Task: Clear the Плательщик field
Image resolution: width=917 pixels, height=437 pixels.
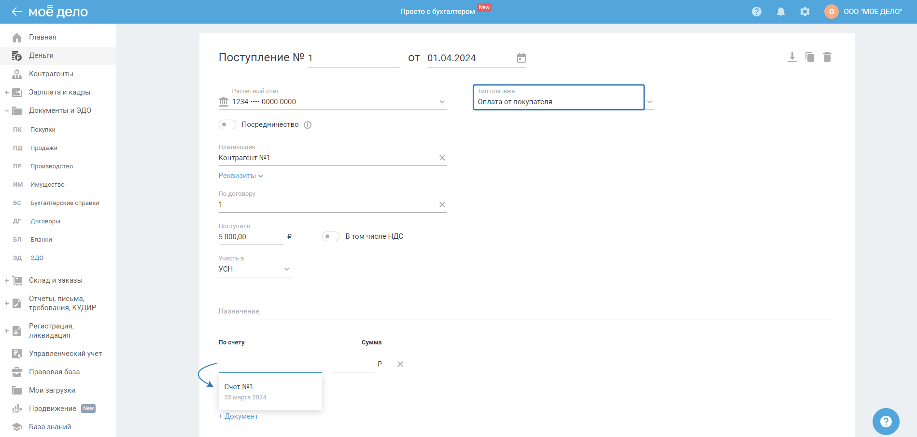Action: point(442,158)
